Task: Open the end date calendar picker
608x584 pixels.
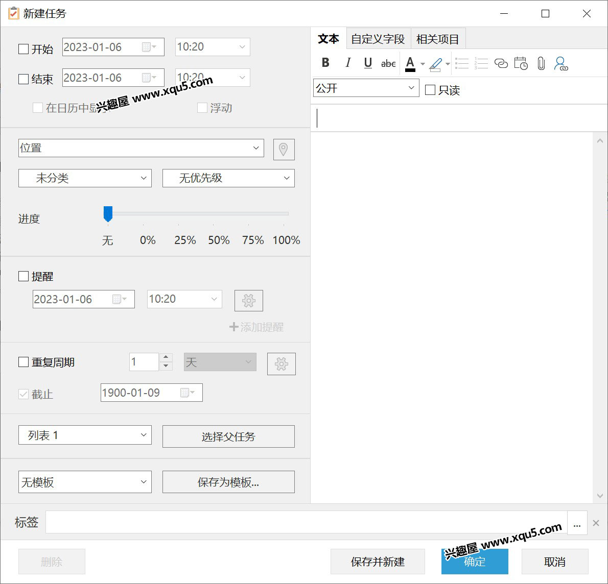Action: coord(149,78)
